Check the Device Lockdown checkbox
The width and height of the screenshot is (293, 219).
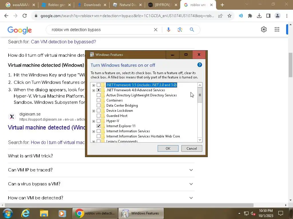pos(98,111)
